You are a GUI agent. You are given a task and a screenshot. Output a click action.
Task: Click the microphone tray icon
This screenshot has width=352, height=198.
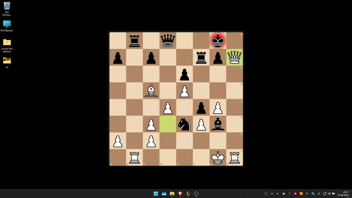[319, 194]
